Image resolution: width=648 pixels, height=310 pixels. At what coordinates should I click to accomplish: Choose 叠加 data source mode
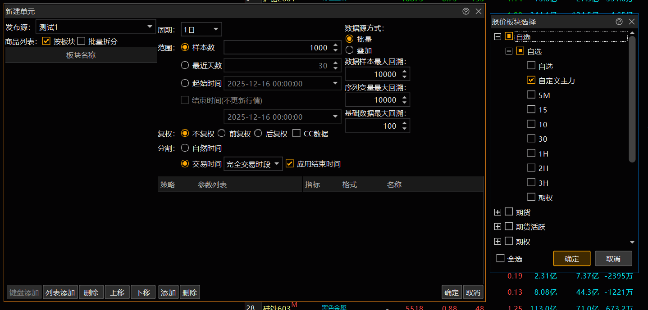[349, 50]
